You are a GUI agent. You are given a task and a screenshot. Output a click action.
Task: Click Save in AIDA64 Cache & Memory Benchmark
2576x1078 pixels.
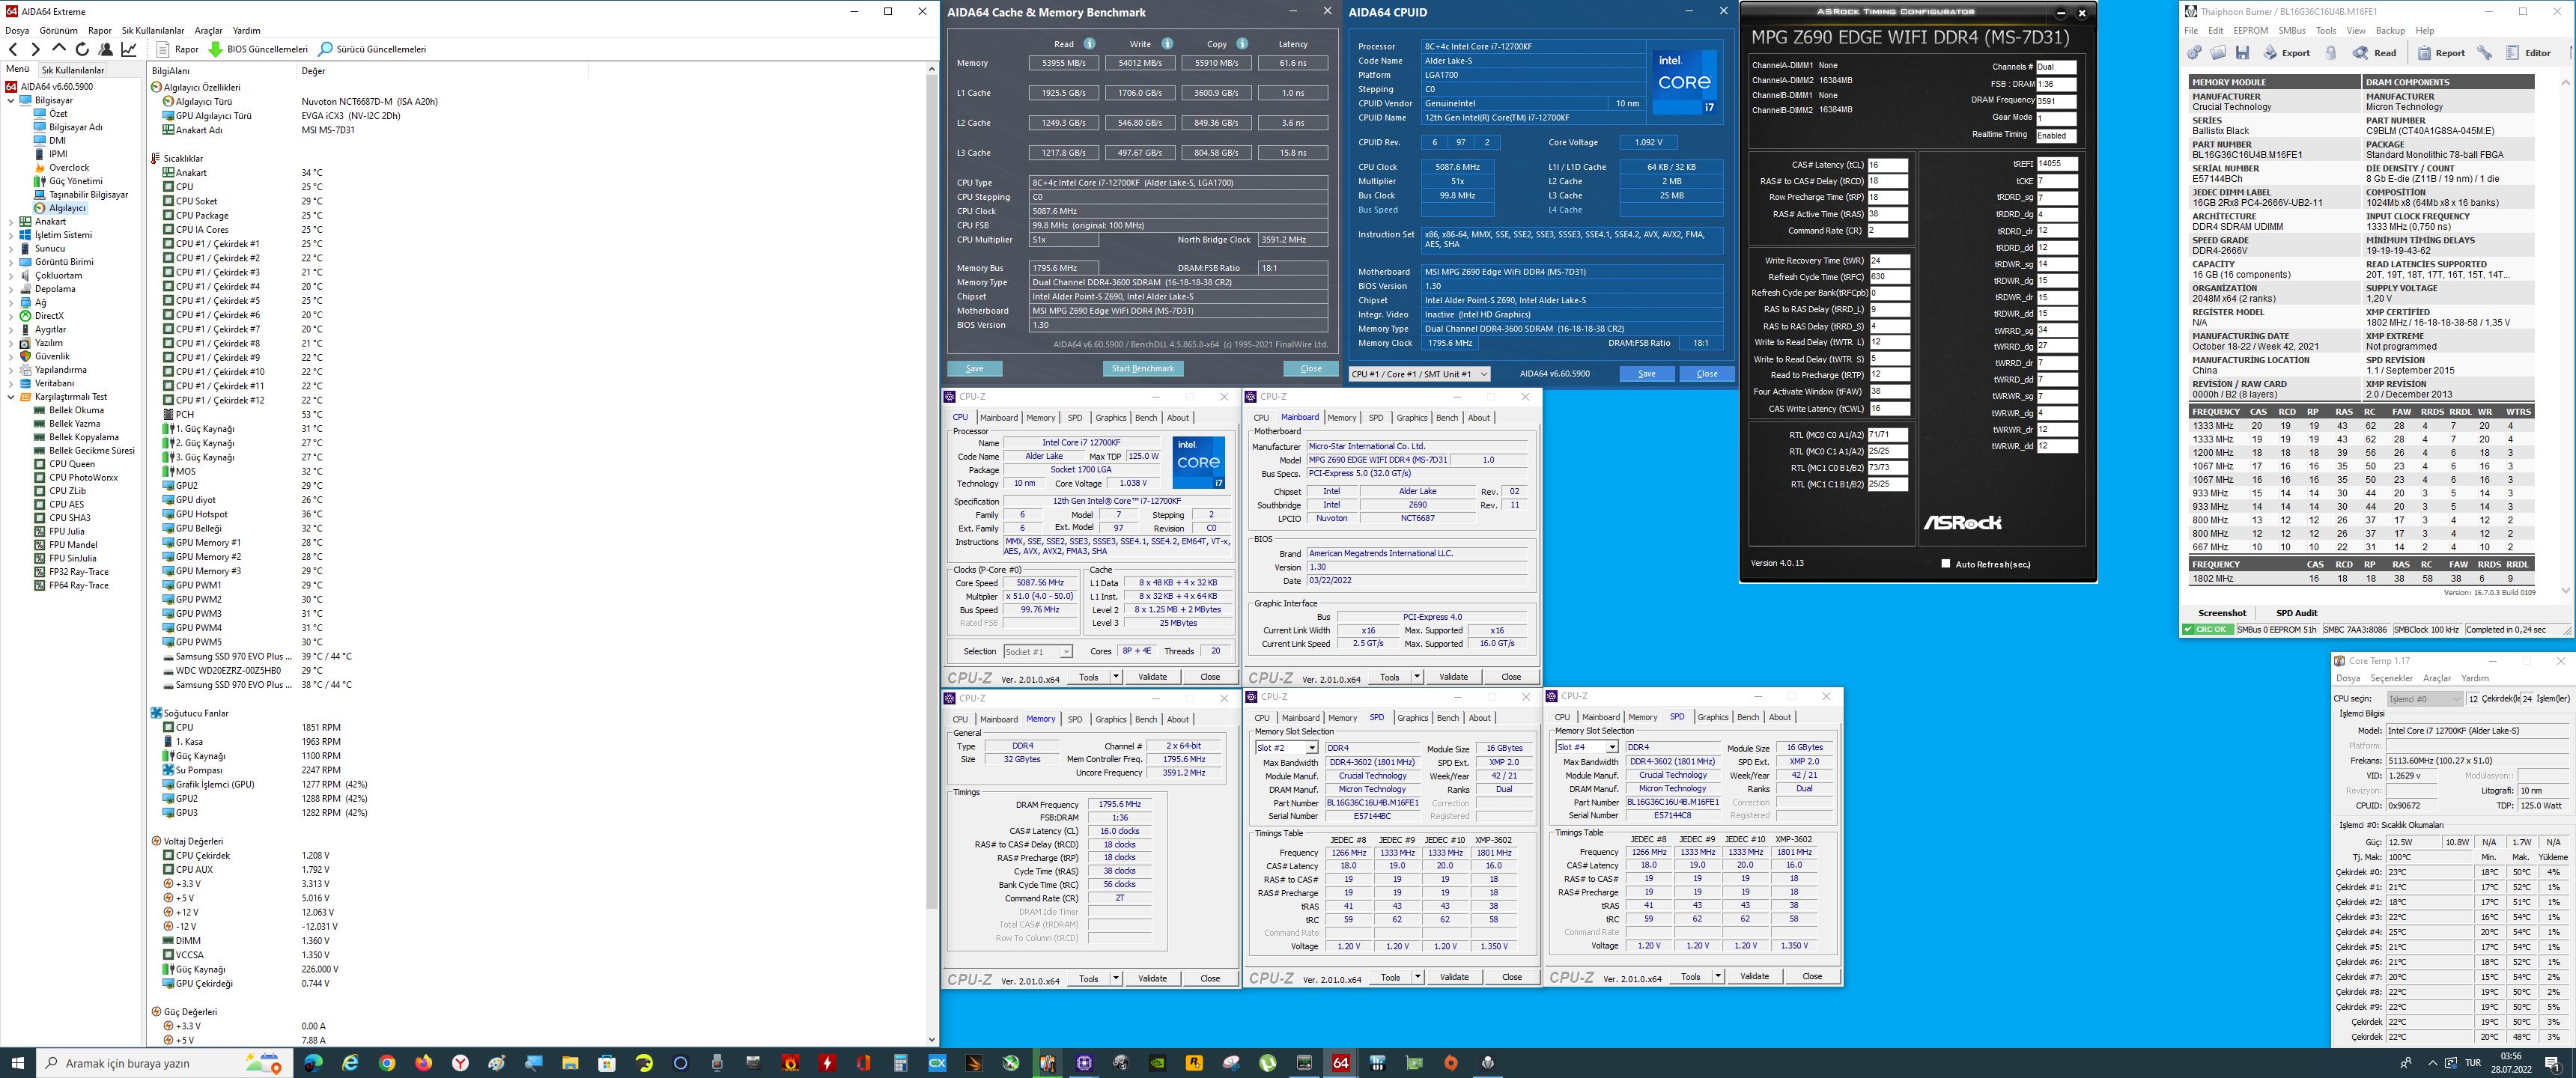[x=975, y=369]
